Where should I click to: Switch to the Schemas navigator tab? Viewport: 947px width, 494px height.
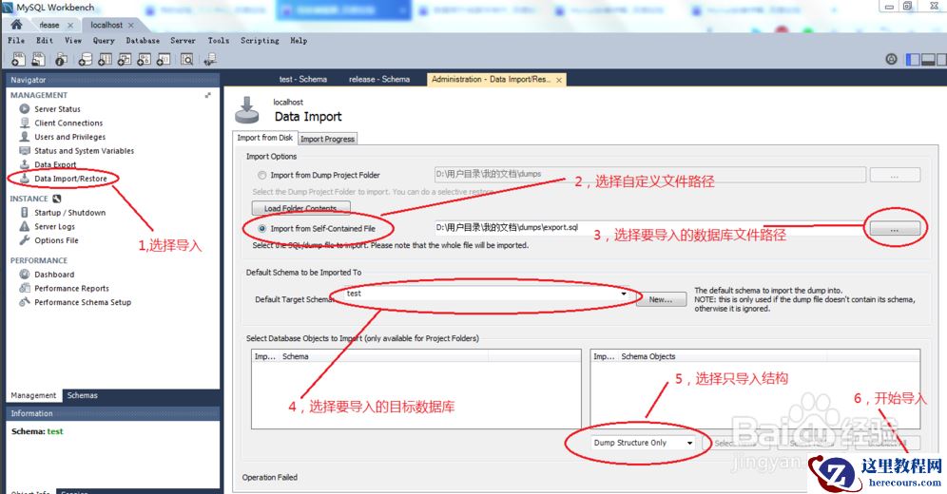point(82,396)
